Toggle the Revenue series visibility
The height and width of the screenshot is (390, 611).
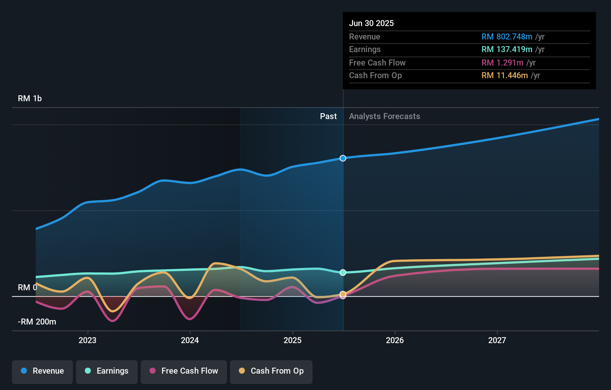point(42,371)
